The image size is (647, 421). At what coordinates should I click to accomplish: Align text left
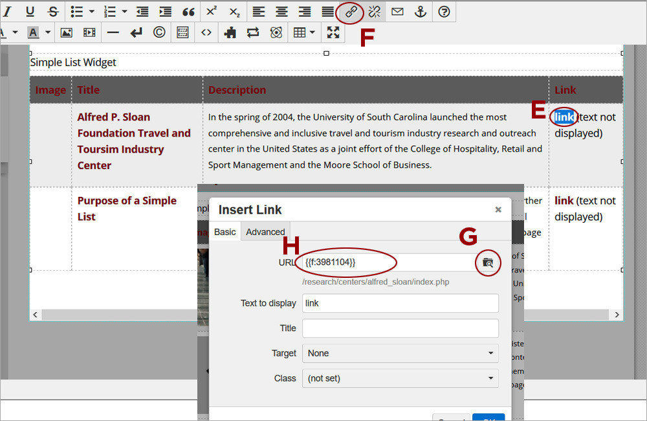[x=259, y=12]
